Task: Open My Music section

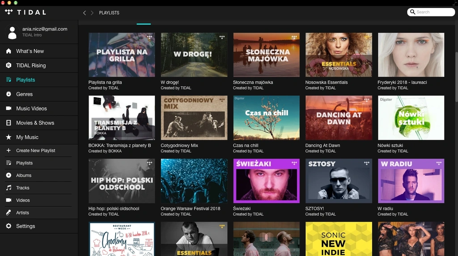Action: [x=39, y=137]
